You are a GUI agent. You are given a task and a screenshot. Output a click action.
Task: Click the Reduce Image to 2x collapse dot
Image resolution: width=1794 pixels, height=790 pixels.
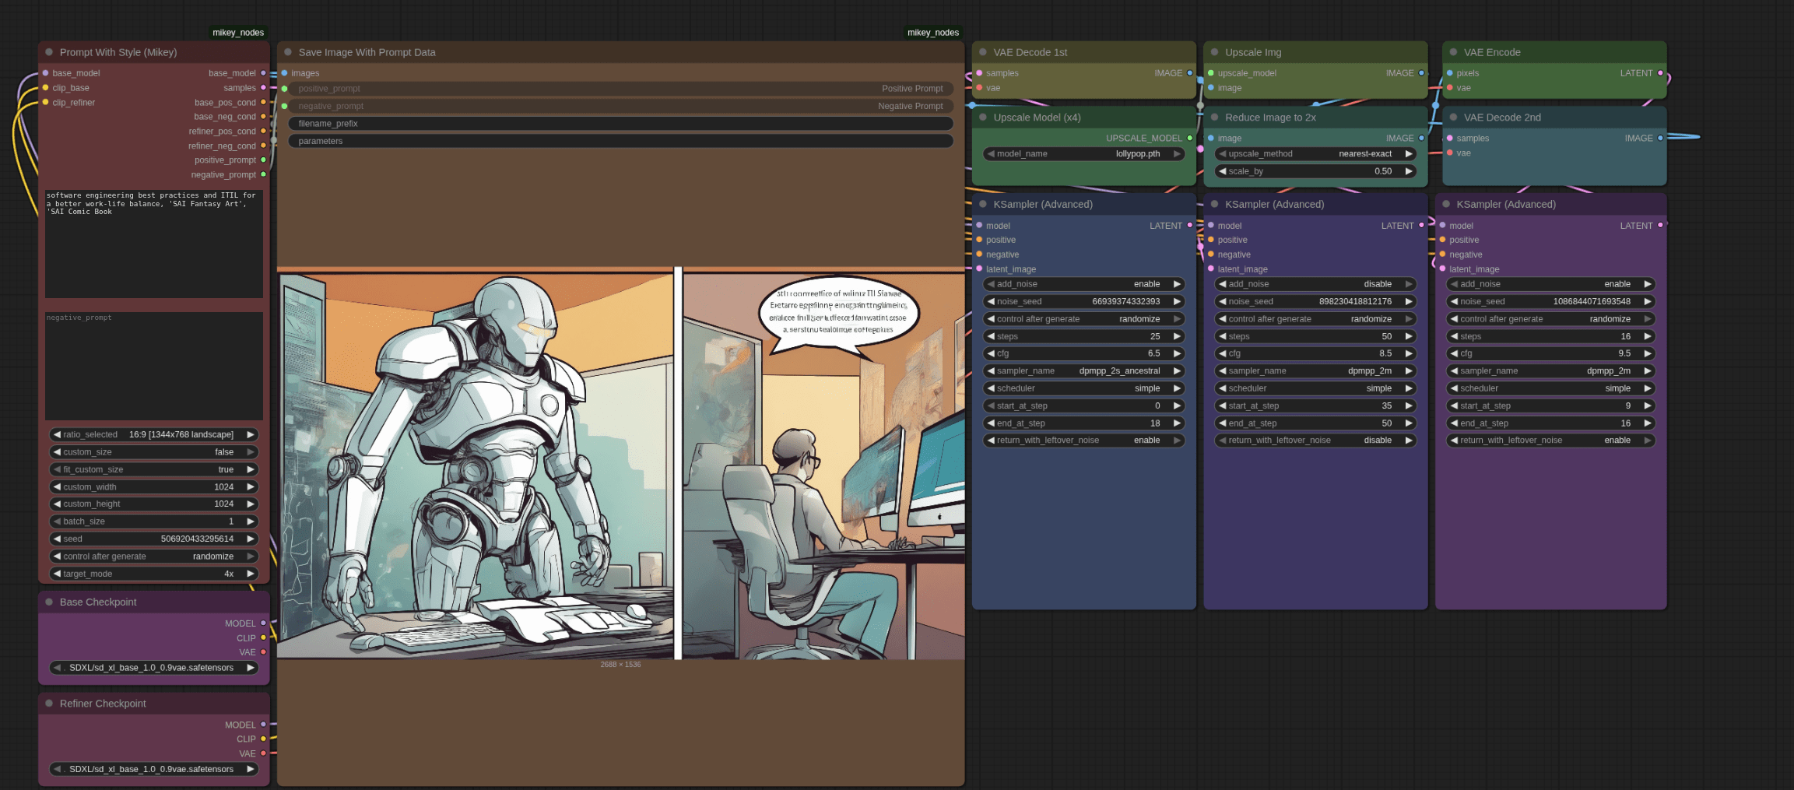(1214, 118)
